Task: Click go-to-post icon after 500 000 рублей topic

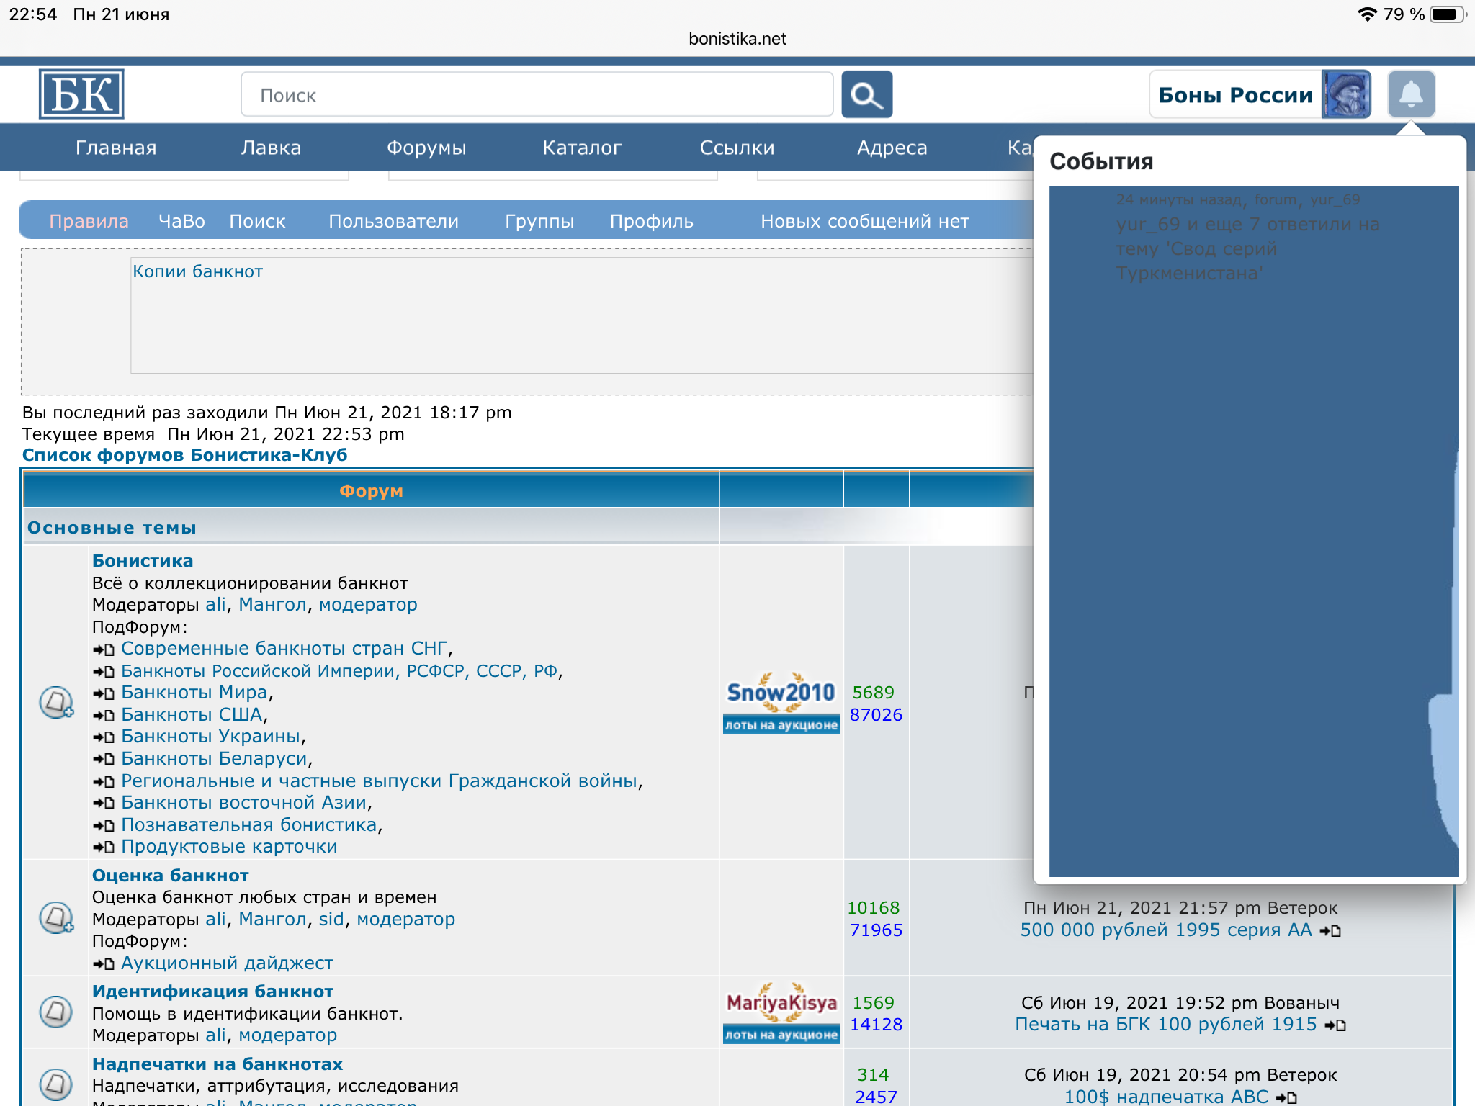Action: pos(1330,931)
